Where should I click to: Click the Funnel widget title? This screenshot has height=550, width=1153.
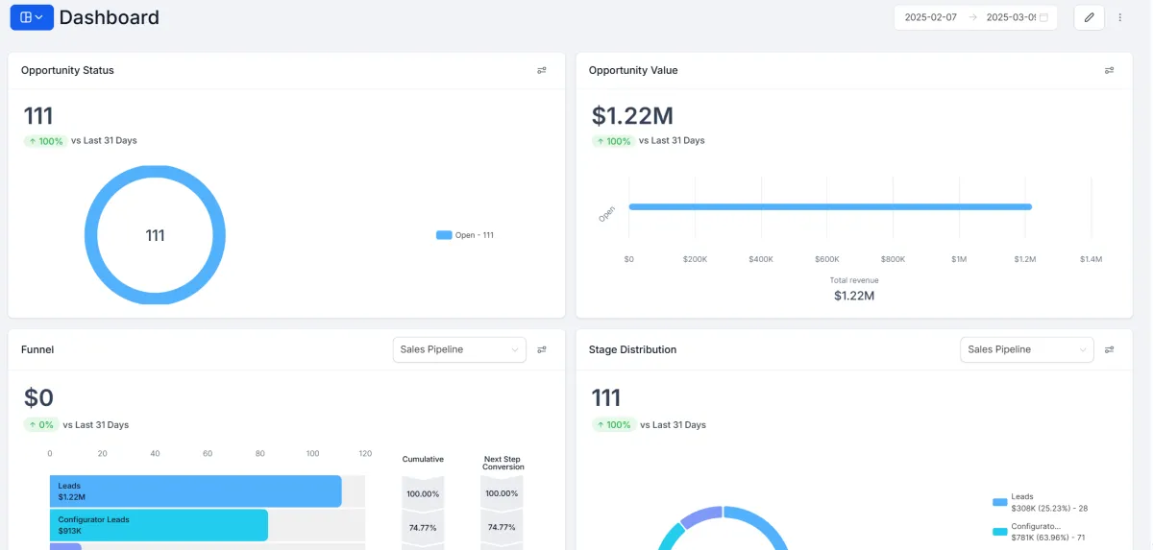point(37,349)
